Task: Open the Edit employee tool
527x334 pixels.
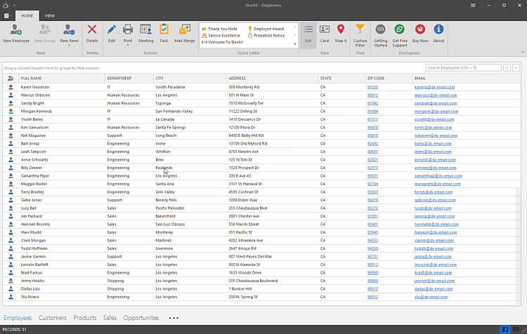Action: pyautogui.click(x=112, y=32)
